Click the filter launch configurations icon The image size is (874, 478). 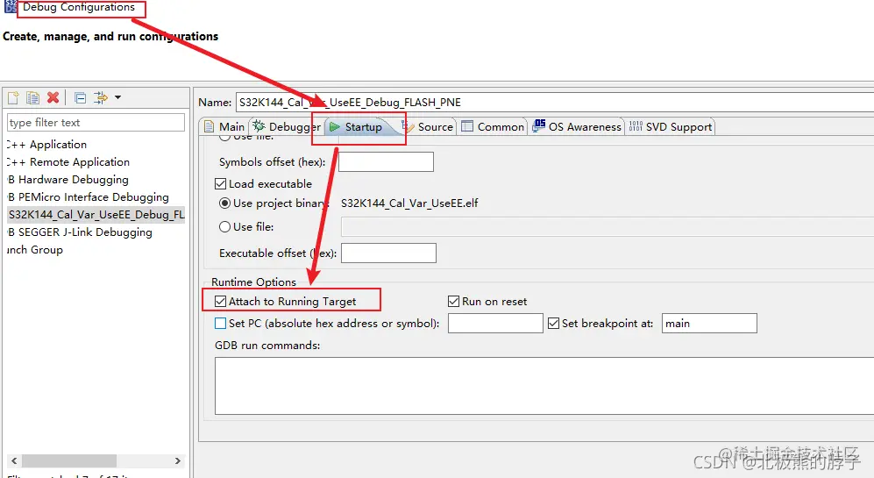pos(100,97)
